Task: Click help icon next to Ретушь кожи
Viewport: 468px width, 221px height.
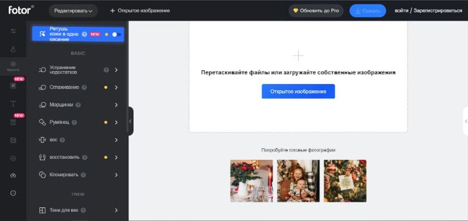Action: pos(84,34)
